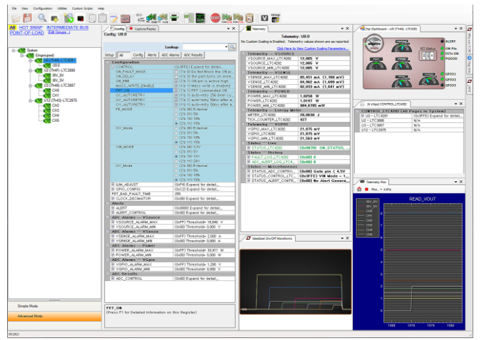Switch to the ADC Alarms tab
Image resolution: width=481 pixels, height=340 pixels.
(170, 55)
